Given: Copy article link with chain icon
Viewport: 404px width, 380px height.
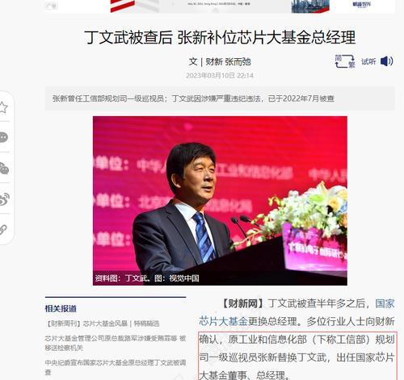Looking at the screenshot, I should (2, 230).
